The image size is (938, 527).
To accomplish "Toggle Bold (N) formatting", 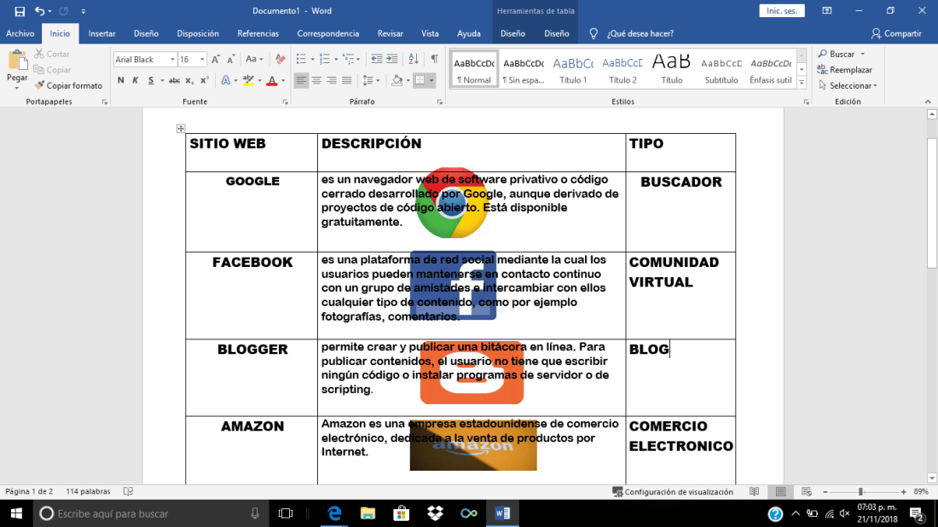I will click(121, 80).
